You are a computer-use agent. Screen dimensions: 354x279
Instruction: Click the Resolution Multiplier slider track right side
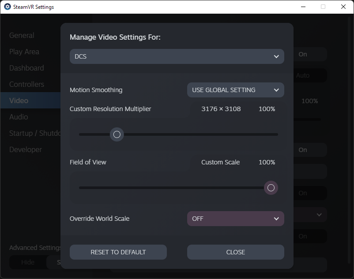pyautogui.click(x=201, y=134)
